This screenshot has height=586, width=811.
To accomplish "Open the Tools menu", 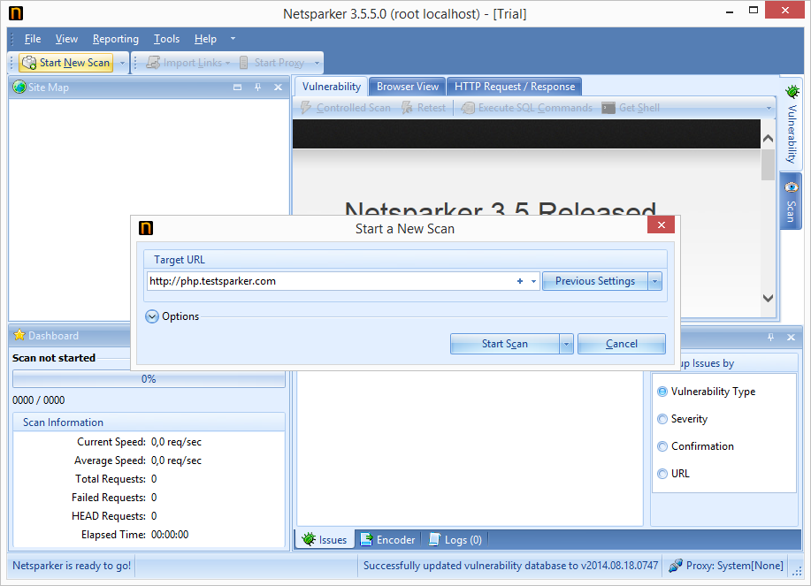I will pyautogui.click(x=166, y=39).
